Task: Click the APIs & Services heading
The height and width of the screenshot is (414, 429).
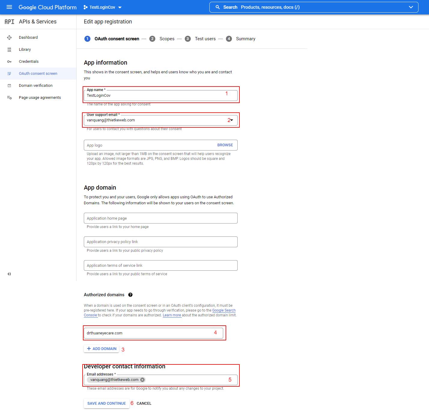Action: coord(38,22)
